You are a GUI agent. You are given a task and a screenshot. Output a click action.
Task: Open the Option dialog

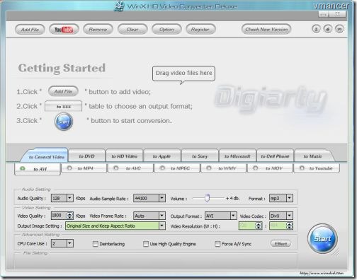click(x=166, y=30)
